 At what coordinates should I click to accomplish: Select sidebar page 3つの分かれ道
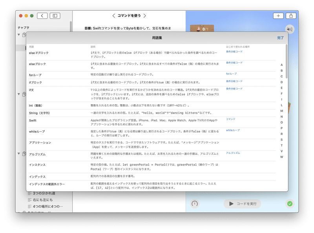(44, 193)
